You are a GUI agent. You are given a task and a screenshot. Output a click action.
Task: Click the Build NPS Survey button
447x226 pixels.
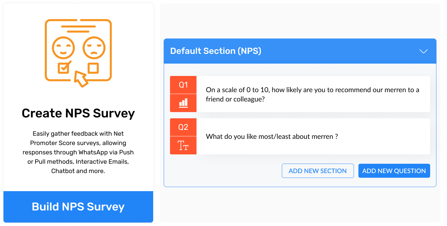[78, 207]
